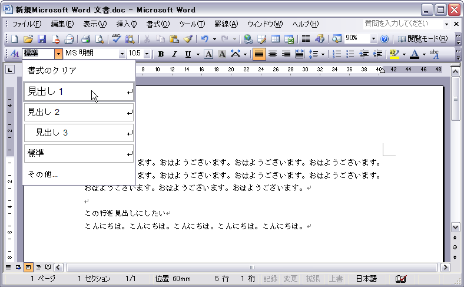The image size is (464, 287).
Task: Toggle center alignment
Action: pyautogui.click(x=273, y=54)
